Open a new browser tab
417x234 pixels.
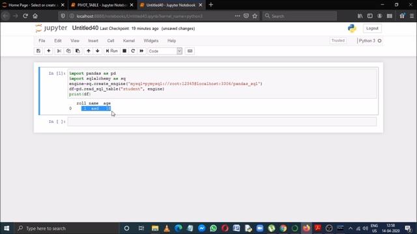(x=211, y=5)
